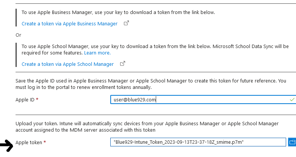The height and width of the screenshot is (157, 296).
Task: Click external-link icon beside Apple Business Manager link
Action: (x=126, y=23)
